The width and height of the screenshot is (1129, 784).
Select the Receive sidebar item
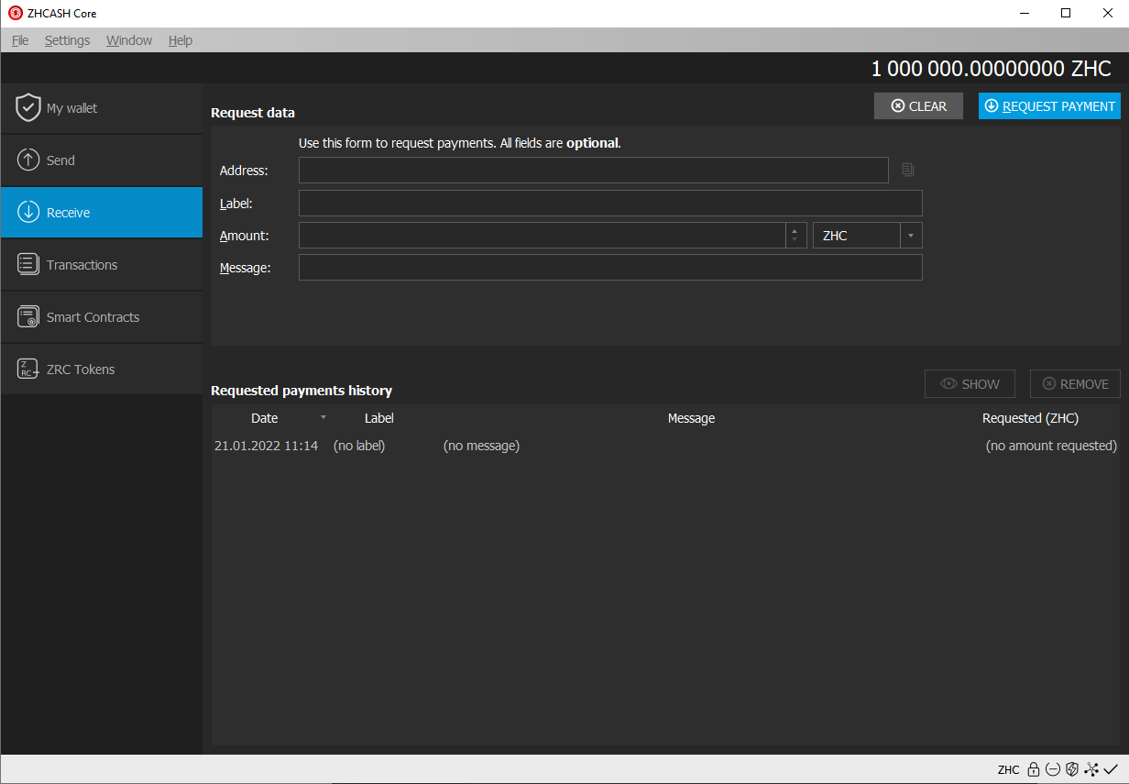click(102, 213)
